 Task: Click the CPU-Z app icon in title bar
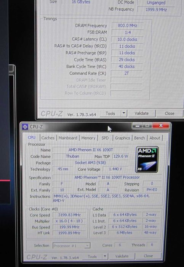[x=25, y=127]
